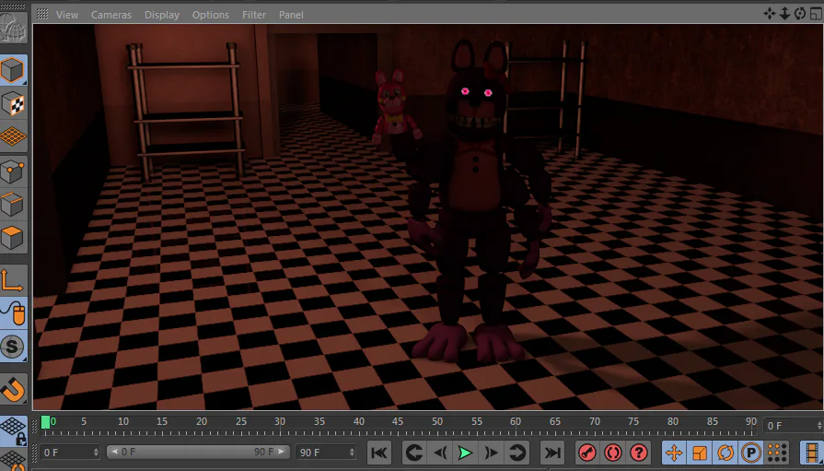Play the animation forwards
The image size is (824, 471).
pos(465,453)
